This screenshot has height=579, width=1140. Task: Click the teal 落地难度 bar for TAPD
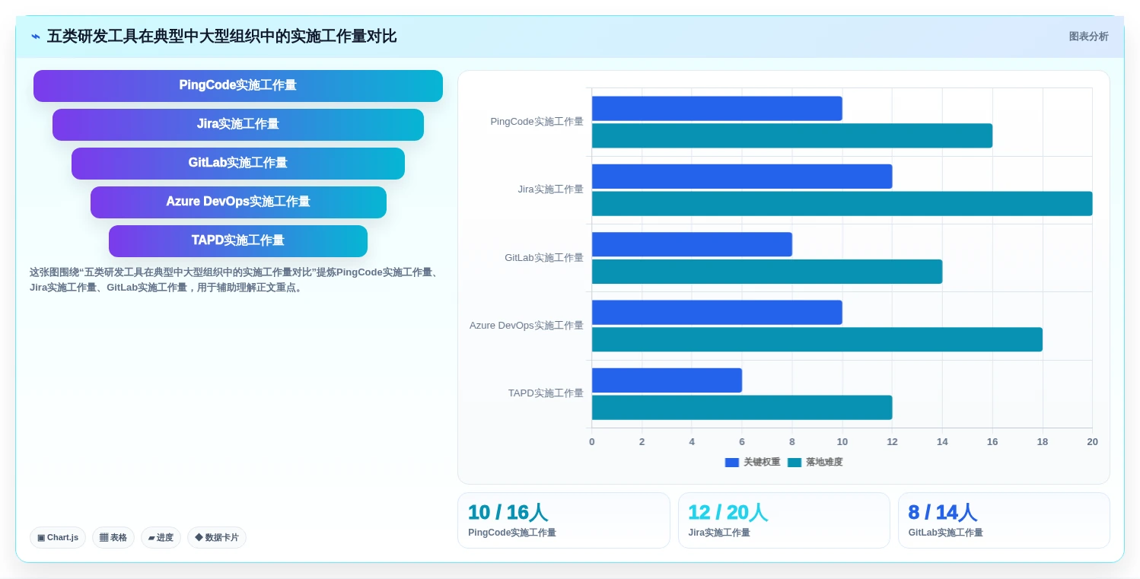742,408
